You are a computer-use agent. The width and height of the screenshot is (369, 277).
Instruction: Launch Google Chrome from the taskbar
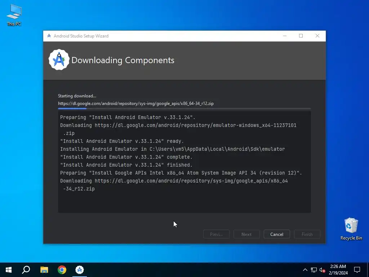[62, 270]
